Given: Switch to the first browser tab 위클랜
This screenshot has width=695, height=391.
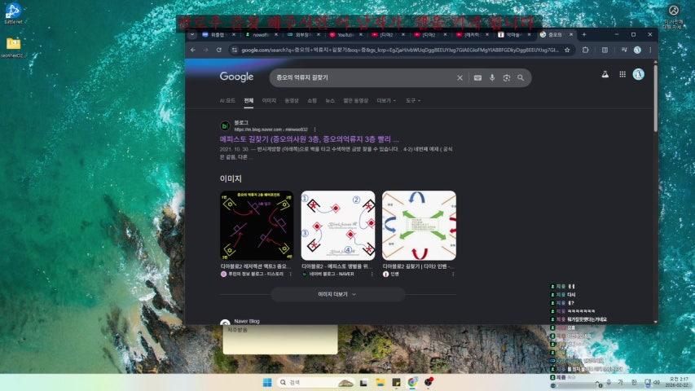Looking at the screenshot, I should tap(218, 34).
